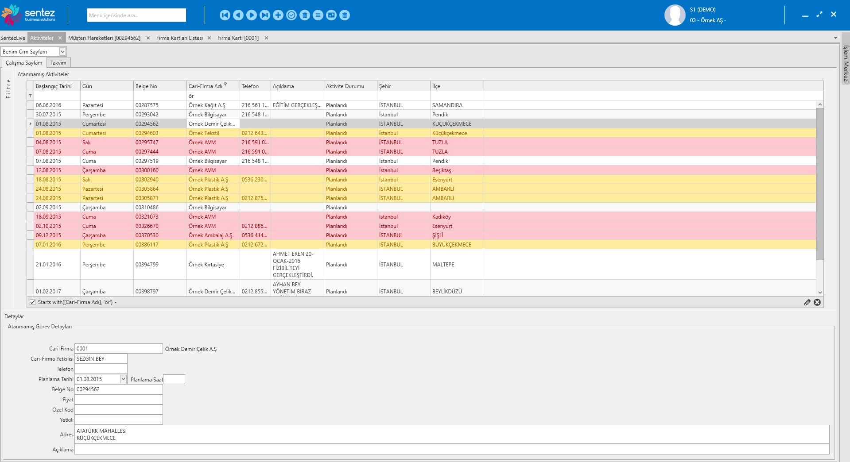Clear the grid filter with X icon

[x=817, y=302]
